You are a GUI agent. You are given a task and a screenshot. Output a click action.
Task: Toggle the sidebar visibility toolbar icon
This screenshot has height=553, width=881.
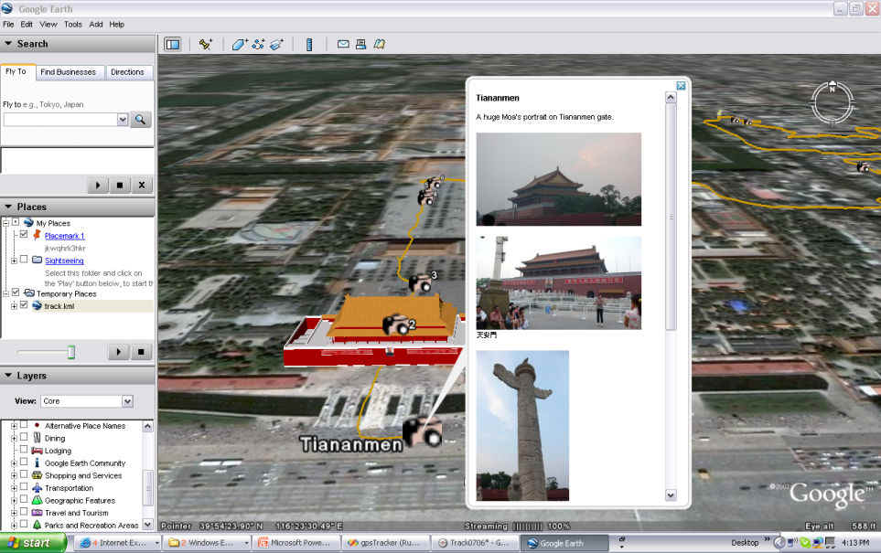click(x=173, y=45)
